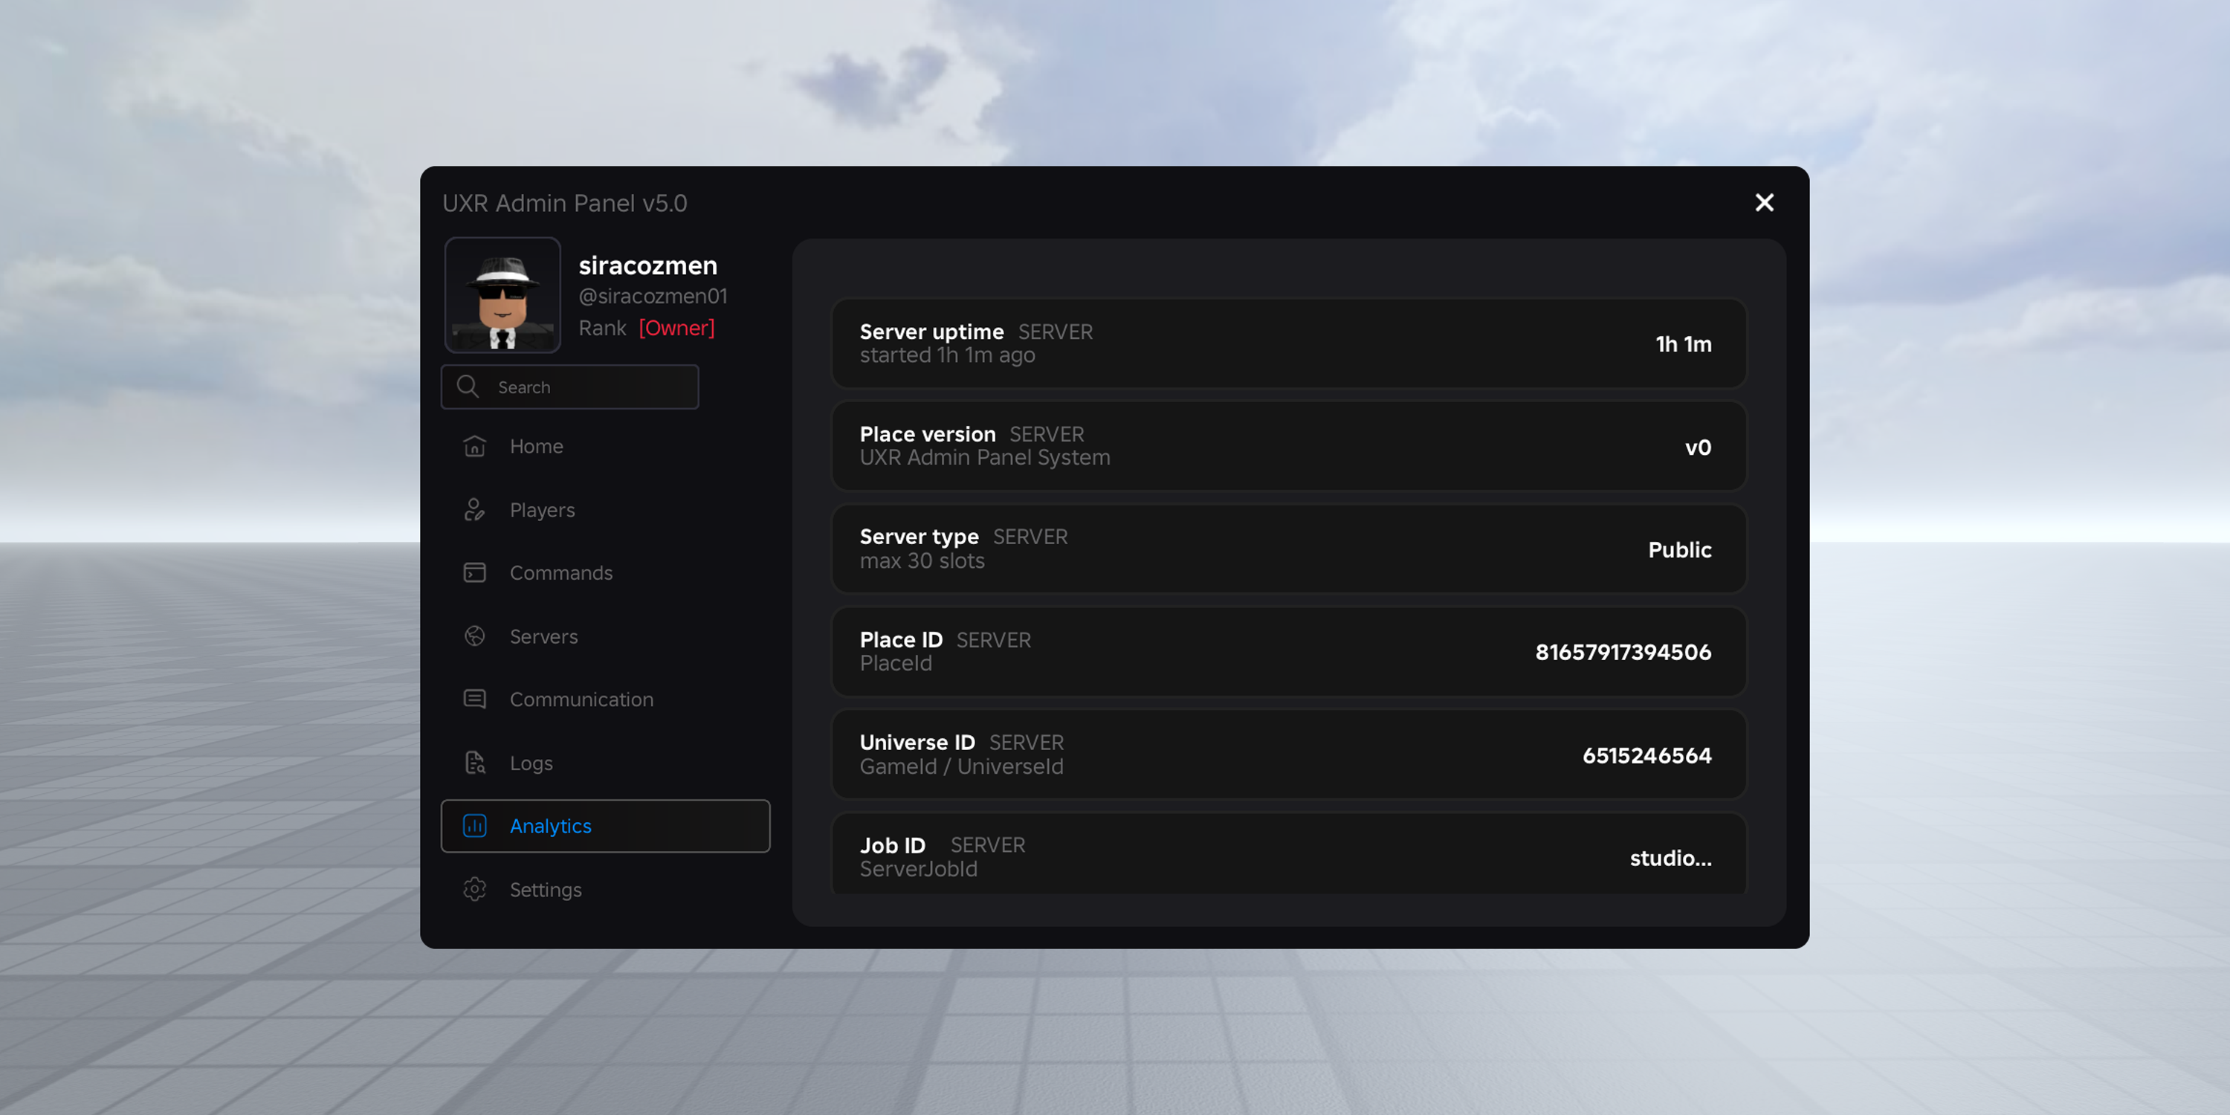The height and width of the screenshot is (1115, 2230).
Task: Click the Universe ID value 6515246564
Action: pyautogui.click(x=1646, y=756)
